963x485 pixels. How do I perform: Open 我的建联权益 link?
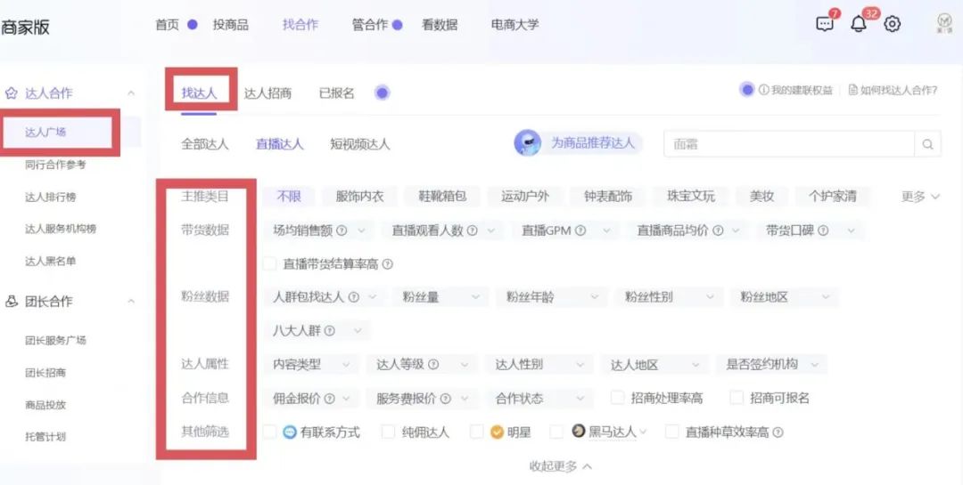(796, 90)
